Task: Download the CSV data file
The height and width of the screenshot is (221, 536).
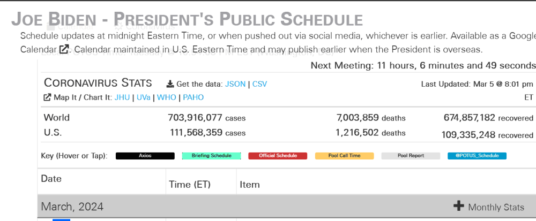Action: pos(260,84)
